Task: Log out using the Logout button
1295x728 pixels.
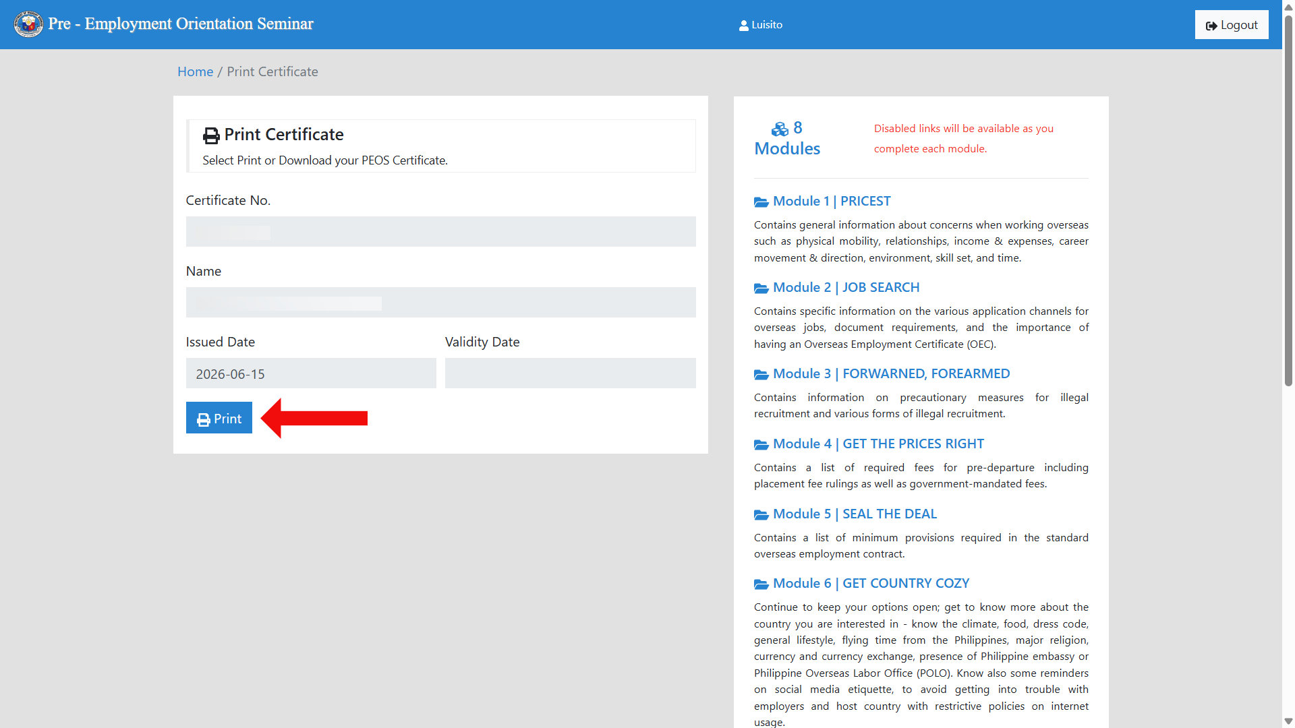Action: pyautogui.click(x=1231, y=25)
